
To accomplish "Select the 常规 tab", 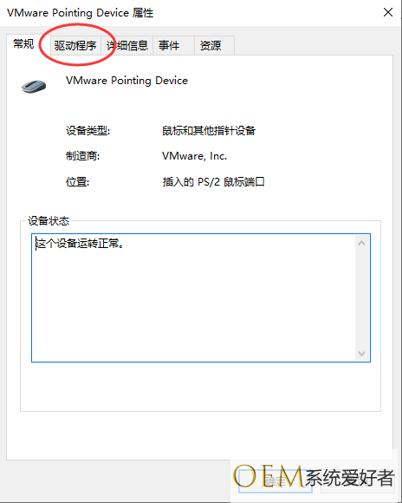I will point(23,44).
